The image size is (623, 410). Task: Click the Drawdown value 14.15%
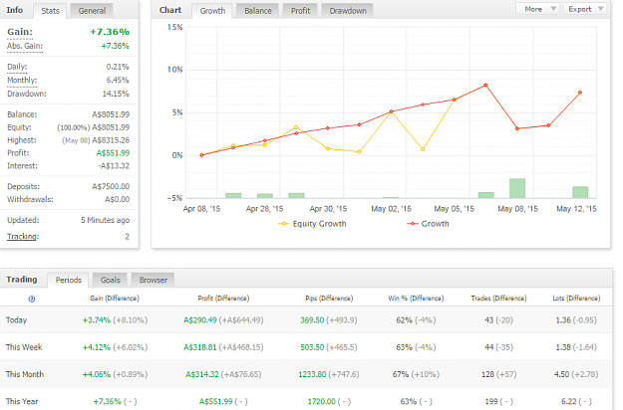[x=118, y=94]
